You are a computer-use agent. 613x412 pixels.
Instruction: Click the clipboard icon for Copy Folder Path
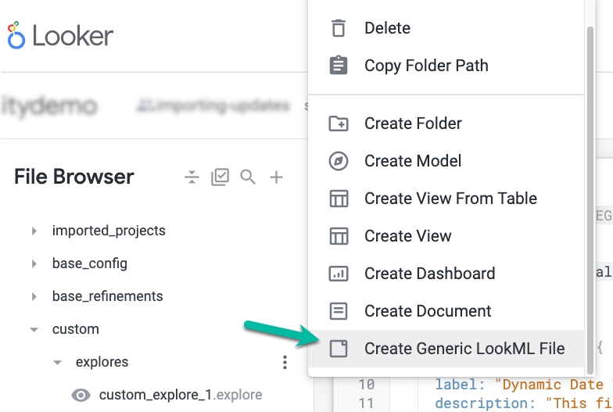[339, 66]
